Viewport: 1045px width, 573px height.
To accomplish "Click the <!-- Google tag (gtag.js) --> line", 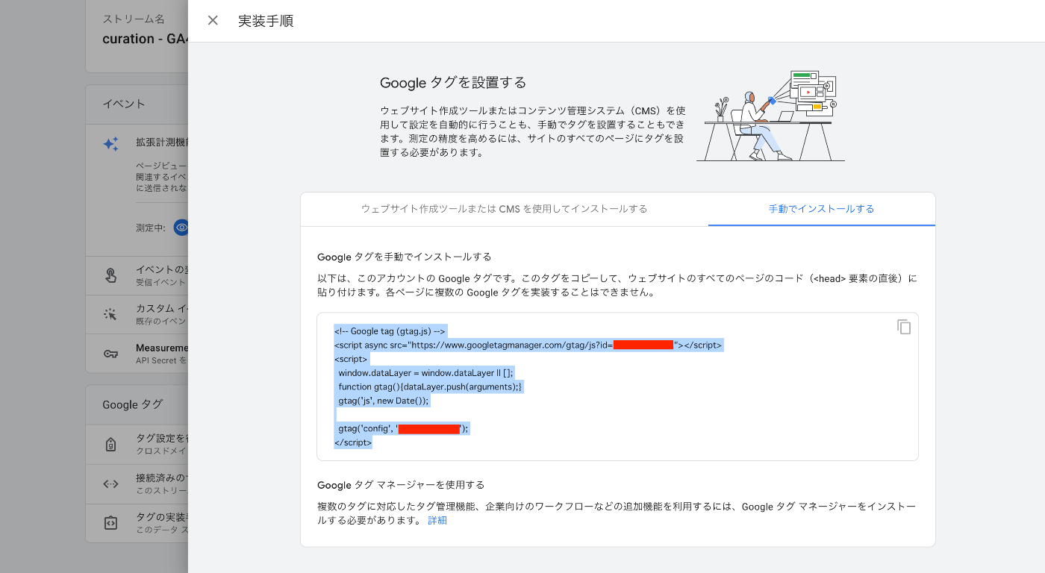I will point(390,331).
